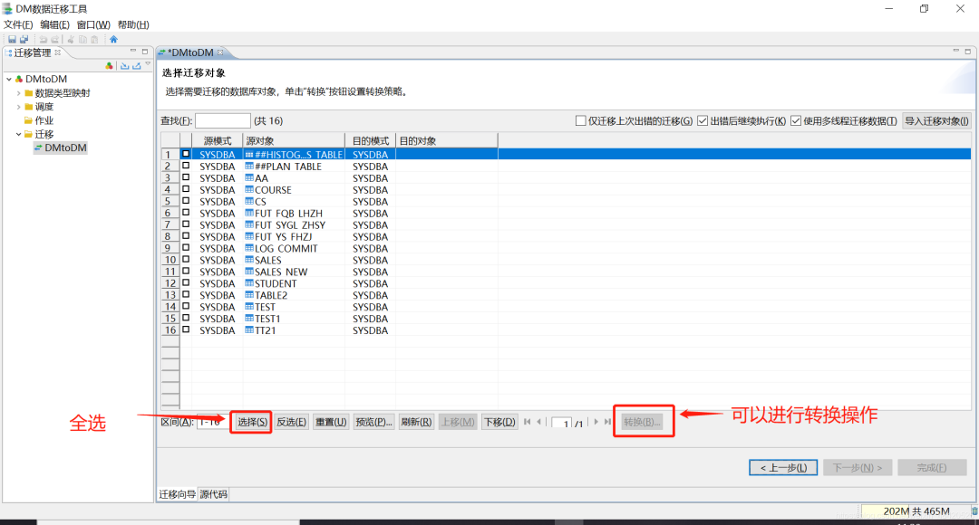Collapse the DMtoDM root tree node
The height and width of the screenshot is (525, 979).
[x=9, y=79]
